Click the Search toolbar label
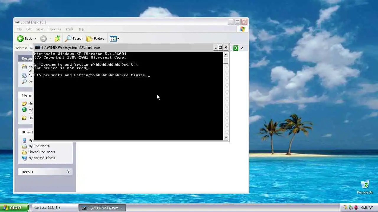 pos(77,39)
